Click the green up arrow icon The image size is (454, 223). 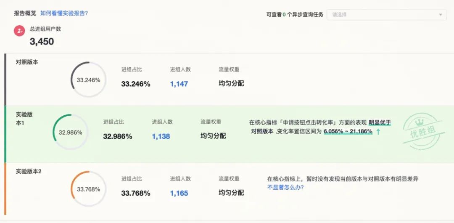(378, 132)
